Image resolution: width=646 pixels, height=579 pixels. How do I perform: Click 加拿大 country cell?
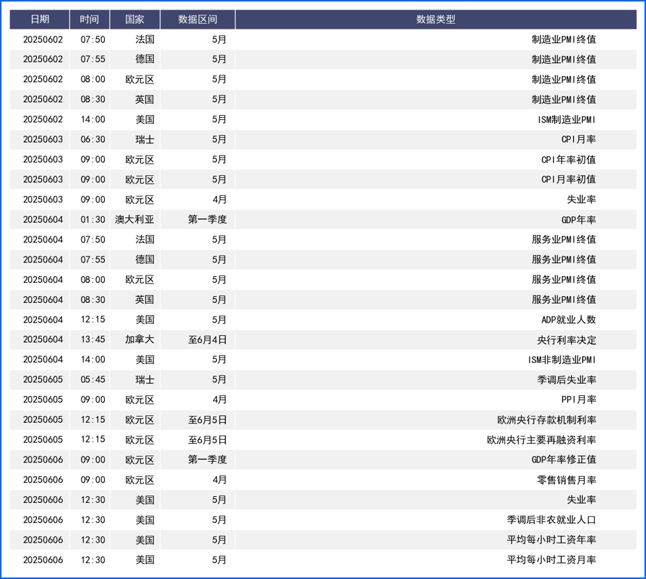coord(140,339)
